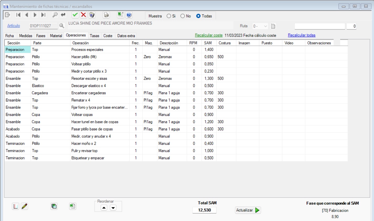Click the article code input field
The width and height of the screenshot is (374, 221).
(43, 26)
